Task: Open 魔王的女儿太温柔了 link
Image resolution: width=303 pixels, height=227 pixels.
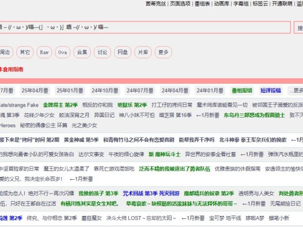Action: click(66, 169)
